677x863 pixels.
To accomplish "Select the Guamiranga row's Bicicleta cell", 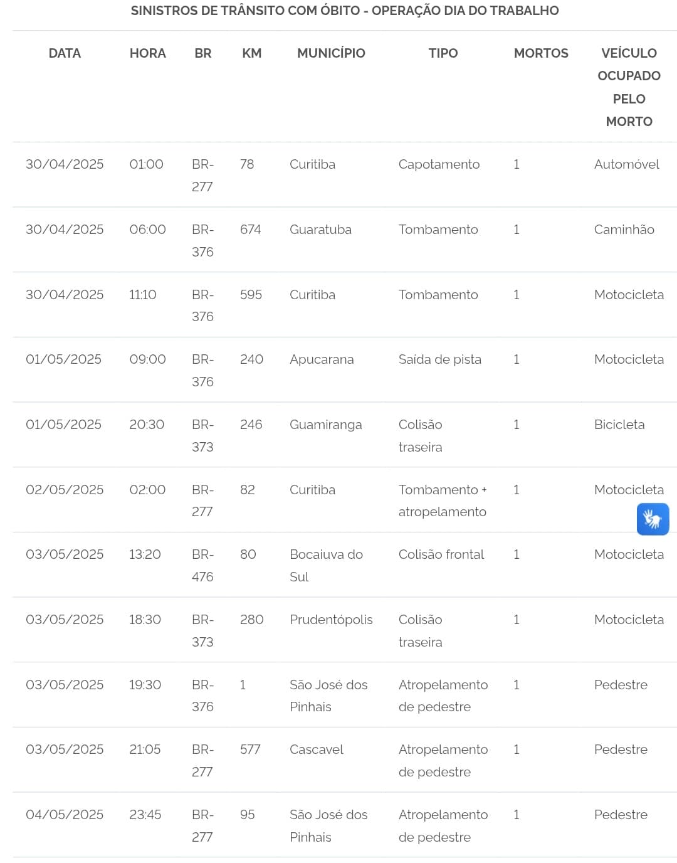I will coord(619,425).
